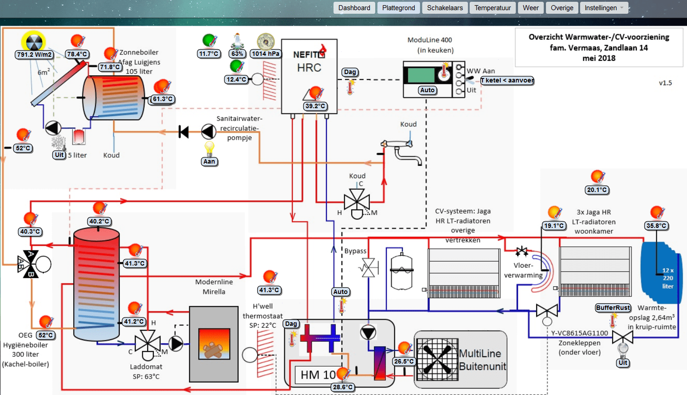
Task: Open the 791.2 W/m2 solar value
Action: [35, 55]
